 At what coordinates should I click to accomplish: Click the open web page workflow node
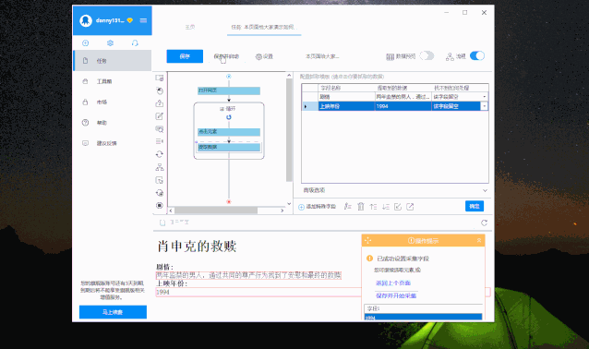tap(229, 90)
